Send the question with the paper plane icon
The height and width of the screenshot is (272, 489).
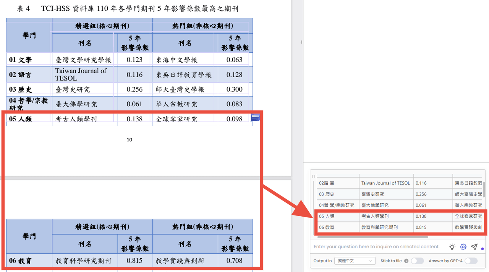pyautogui.click(x=474, y=247)
